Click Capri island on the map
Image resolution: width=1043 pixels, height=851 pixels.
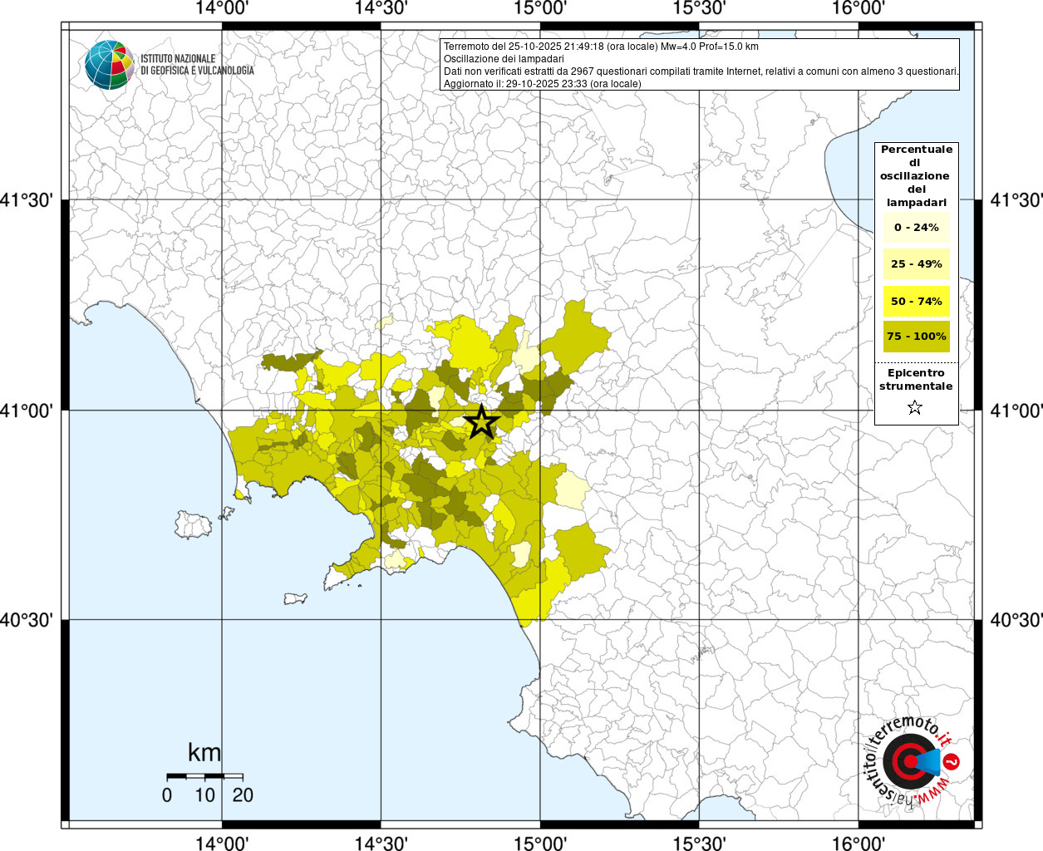point(296,598)
